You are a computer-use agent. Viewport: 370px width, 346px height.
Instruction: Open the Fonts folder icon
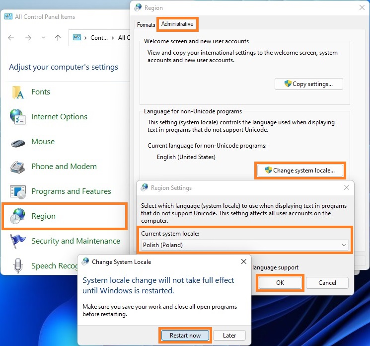click(x=18, y=92)
